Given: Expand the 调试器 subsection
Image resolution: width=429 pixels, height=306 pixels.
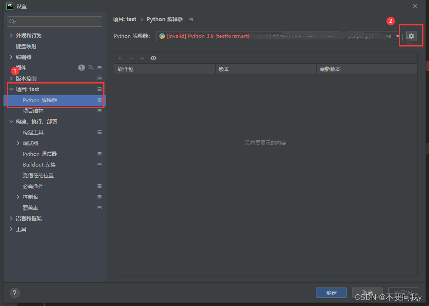Looking at the screenshot, I should [x=18, y=143].
